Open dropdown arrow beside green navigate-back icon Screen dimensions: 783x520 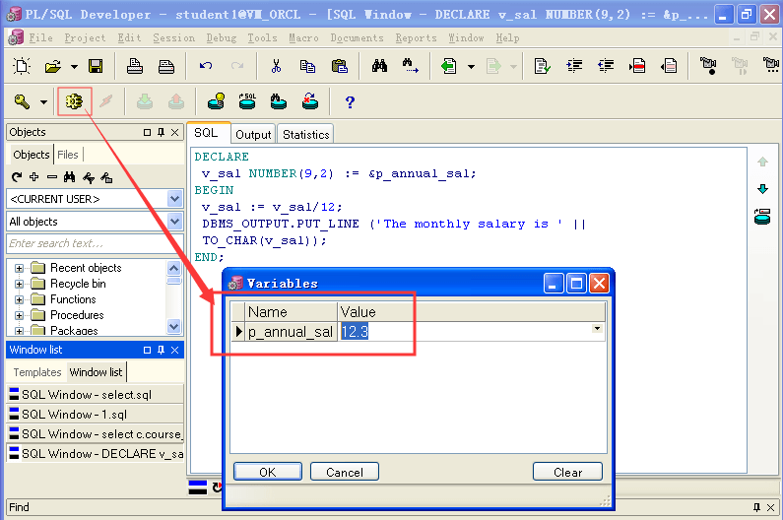coord(471,66)
